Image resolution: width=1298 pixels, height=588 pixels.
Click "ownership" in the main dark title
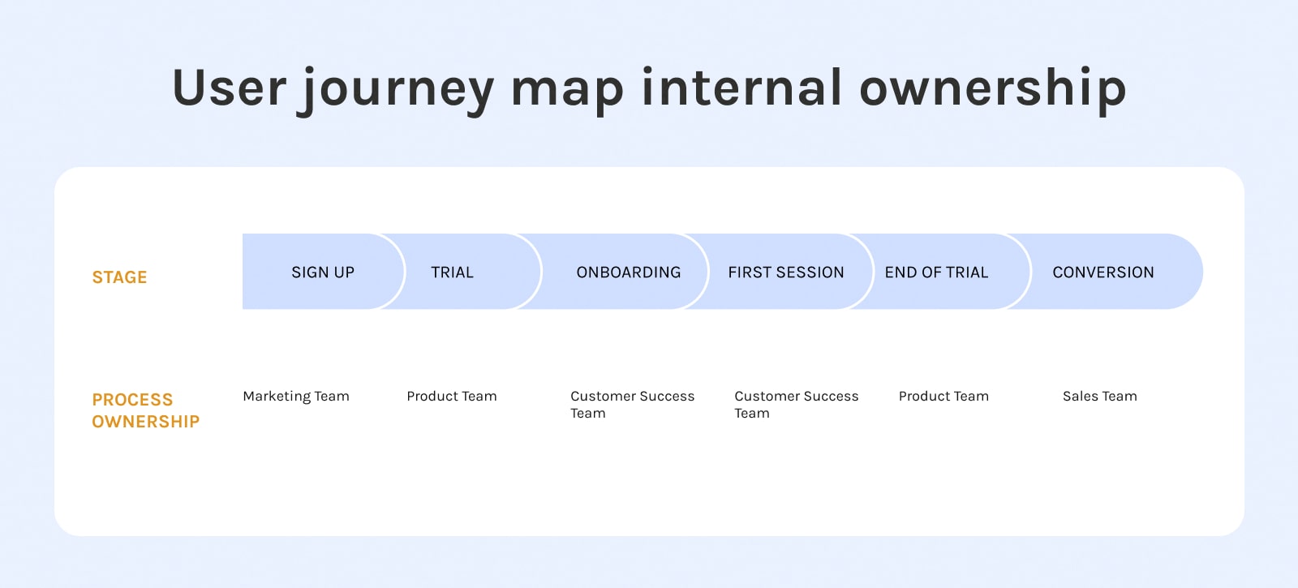pyautogui.click(x=993, y=89)
